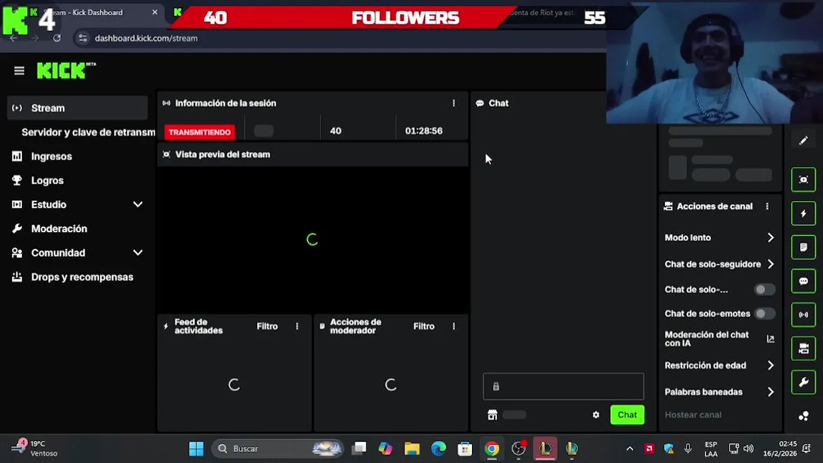823x463 pixels.
Task: Open Microsoft Store from taskbar
Action: [x=465, y=448]
